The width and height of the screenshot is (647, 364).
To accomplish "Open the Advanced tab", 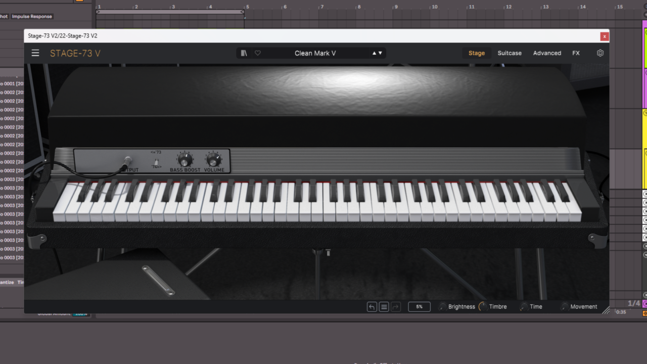I will (x=547, y=53).
